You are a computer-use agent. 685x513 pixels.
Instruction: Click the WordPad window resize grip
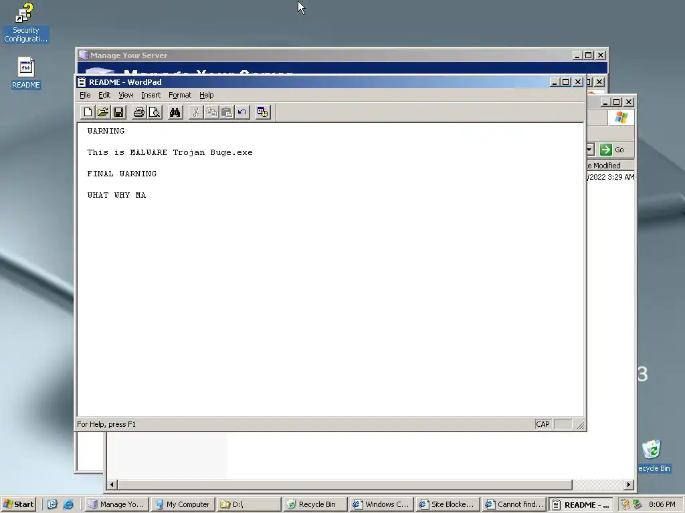[580, 425]
